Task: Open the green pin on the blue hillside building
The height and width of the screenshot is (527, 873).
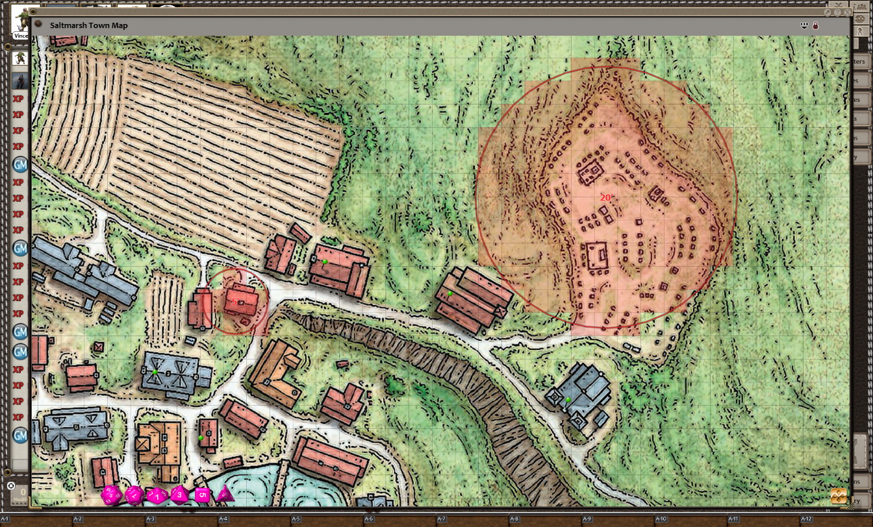Action: point(568,399)
